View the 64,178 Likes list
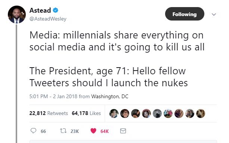 (86, 113)
